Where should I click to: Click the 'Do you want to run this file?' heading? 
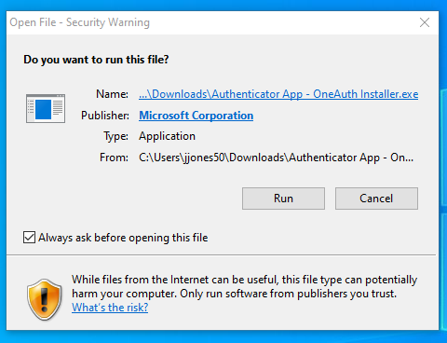click(x=96, y=60)
